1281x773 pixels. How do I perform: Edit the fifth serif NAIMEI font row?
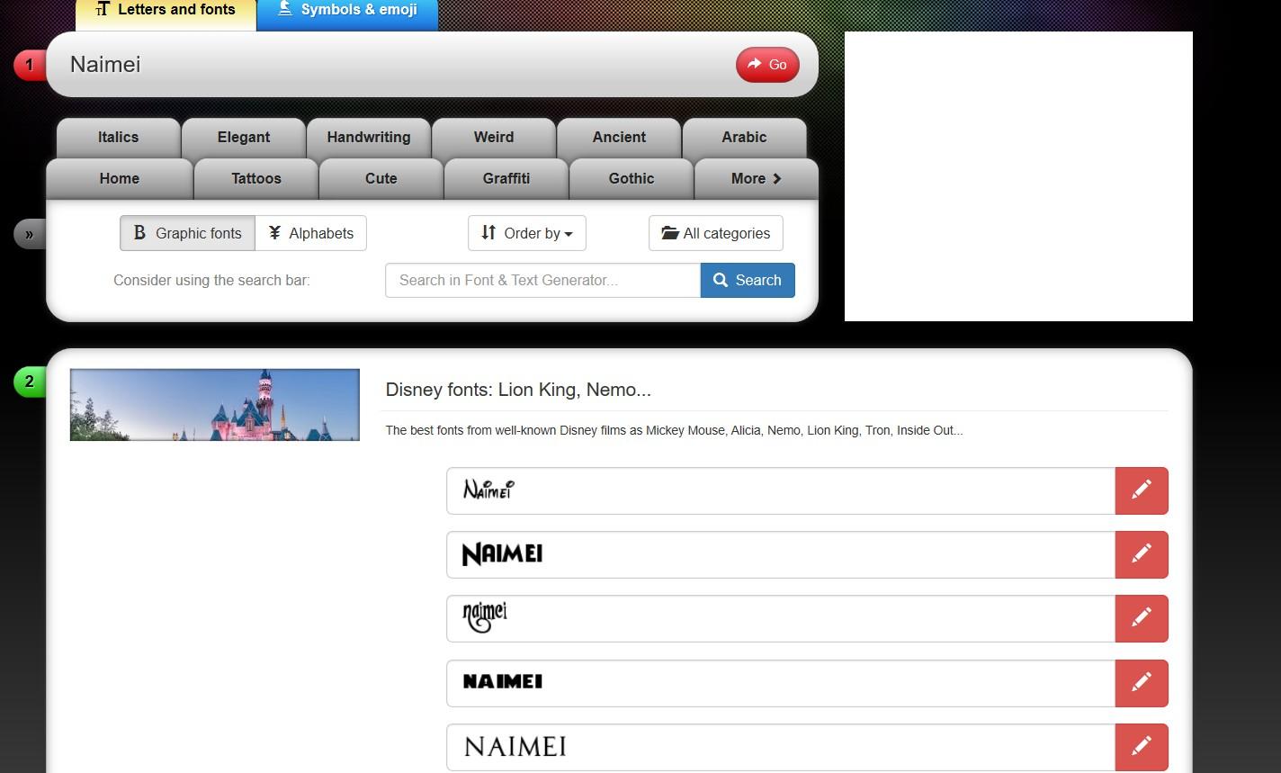coord(1142,747)
